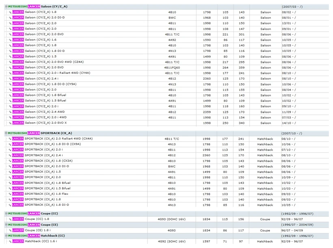Click the 07/03 - / date cell

click(x=289, y=118)
